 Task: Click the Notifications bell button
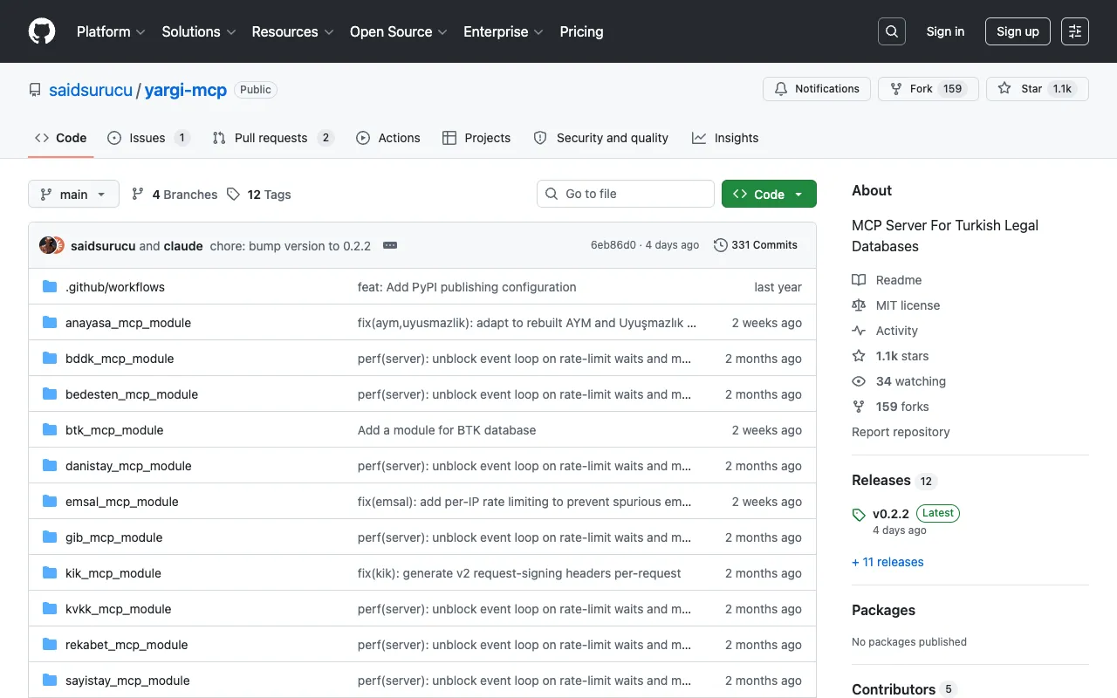pos(817,89)
